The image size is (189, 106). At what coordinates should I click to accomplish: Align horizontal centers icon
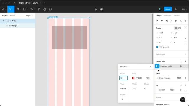162,21
